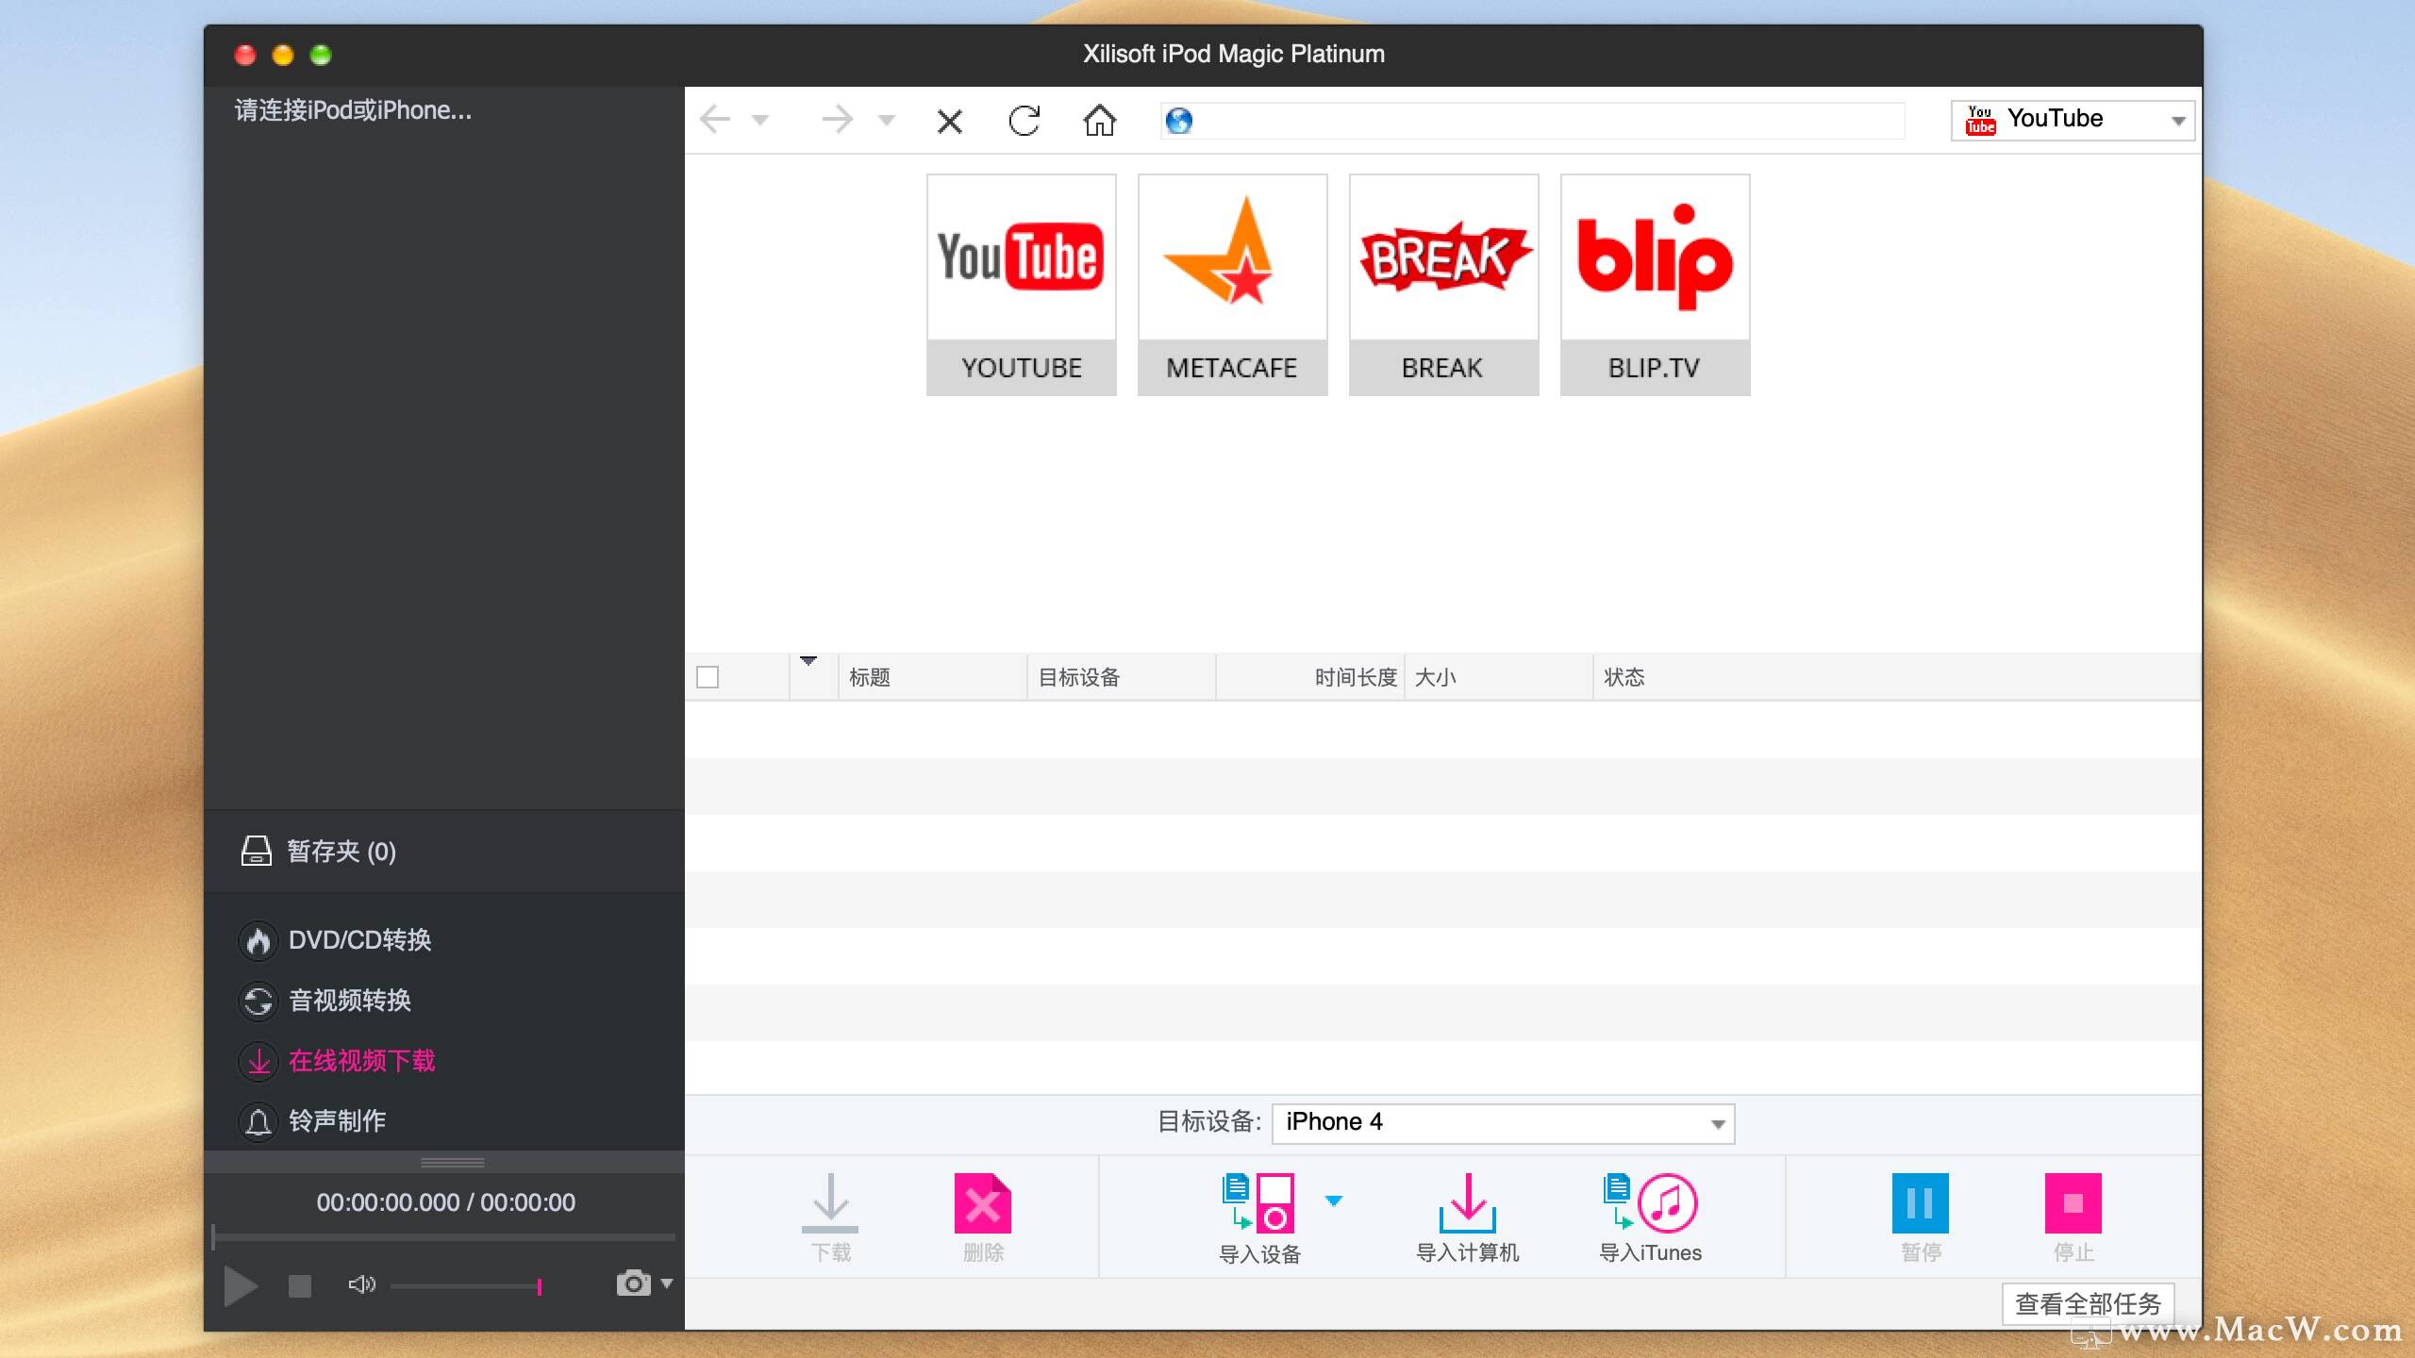Adjust the volume slider
Image resolution: width=2415 pixels, height=1358 pixels.
coord(466,1286)
